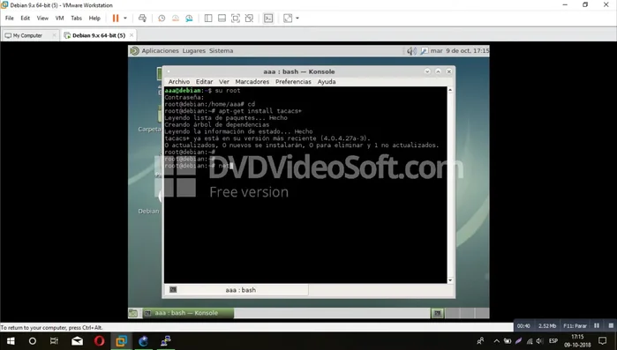Launch Opera browser from taskbar
This screenshot has width=617, height=350.
(x=99, y=341)
